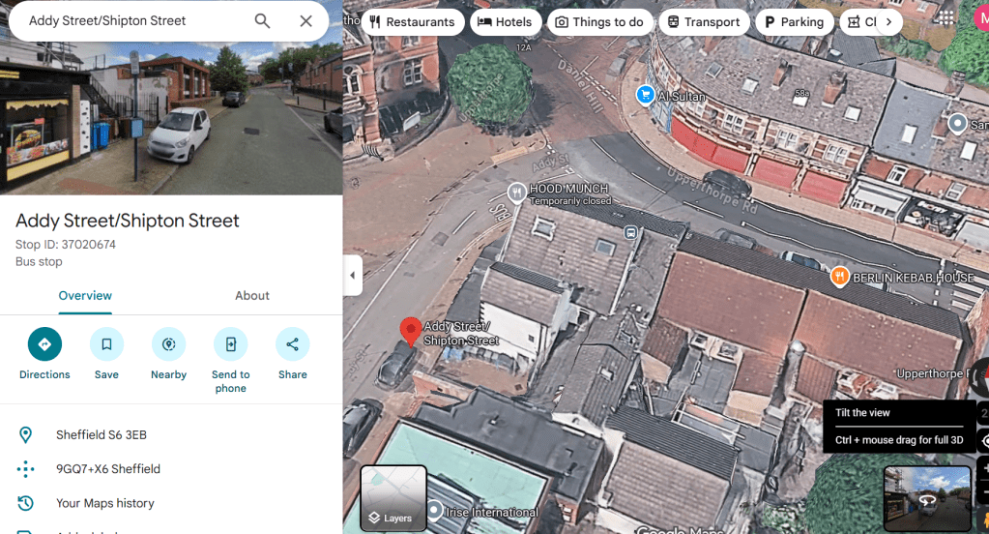Filter map by Restaurants
This screenshot has height=534, width=989.
411,22
